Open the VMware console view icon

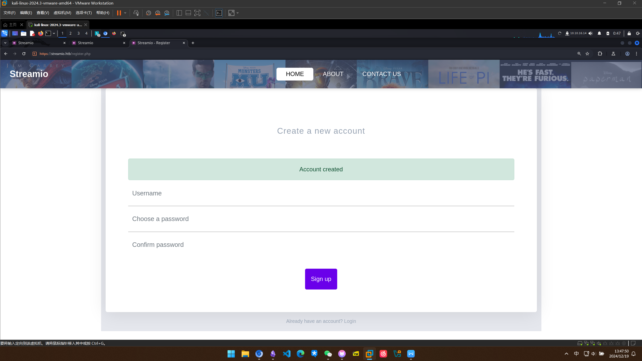[219, 13]
